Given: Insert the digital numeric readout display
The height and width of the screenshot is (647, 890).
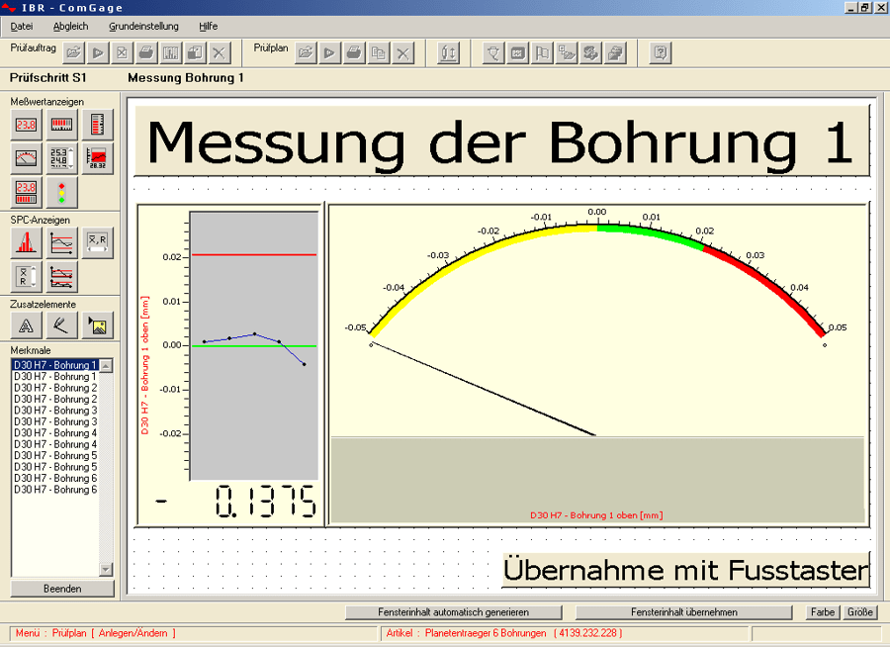Looking at the screenshot, I should click(x=26, y=125).
